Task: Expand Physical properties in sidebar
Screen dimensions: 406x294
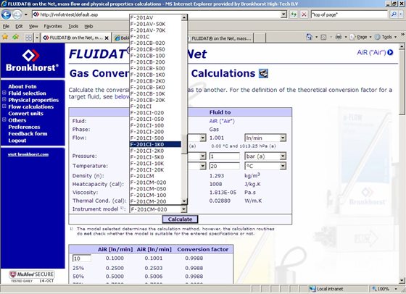Action: [x=4, y=99]
